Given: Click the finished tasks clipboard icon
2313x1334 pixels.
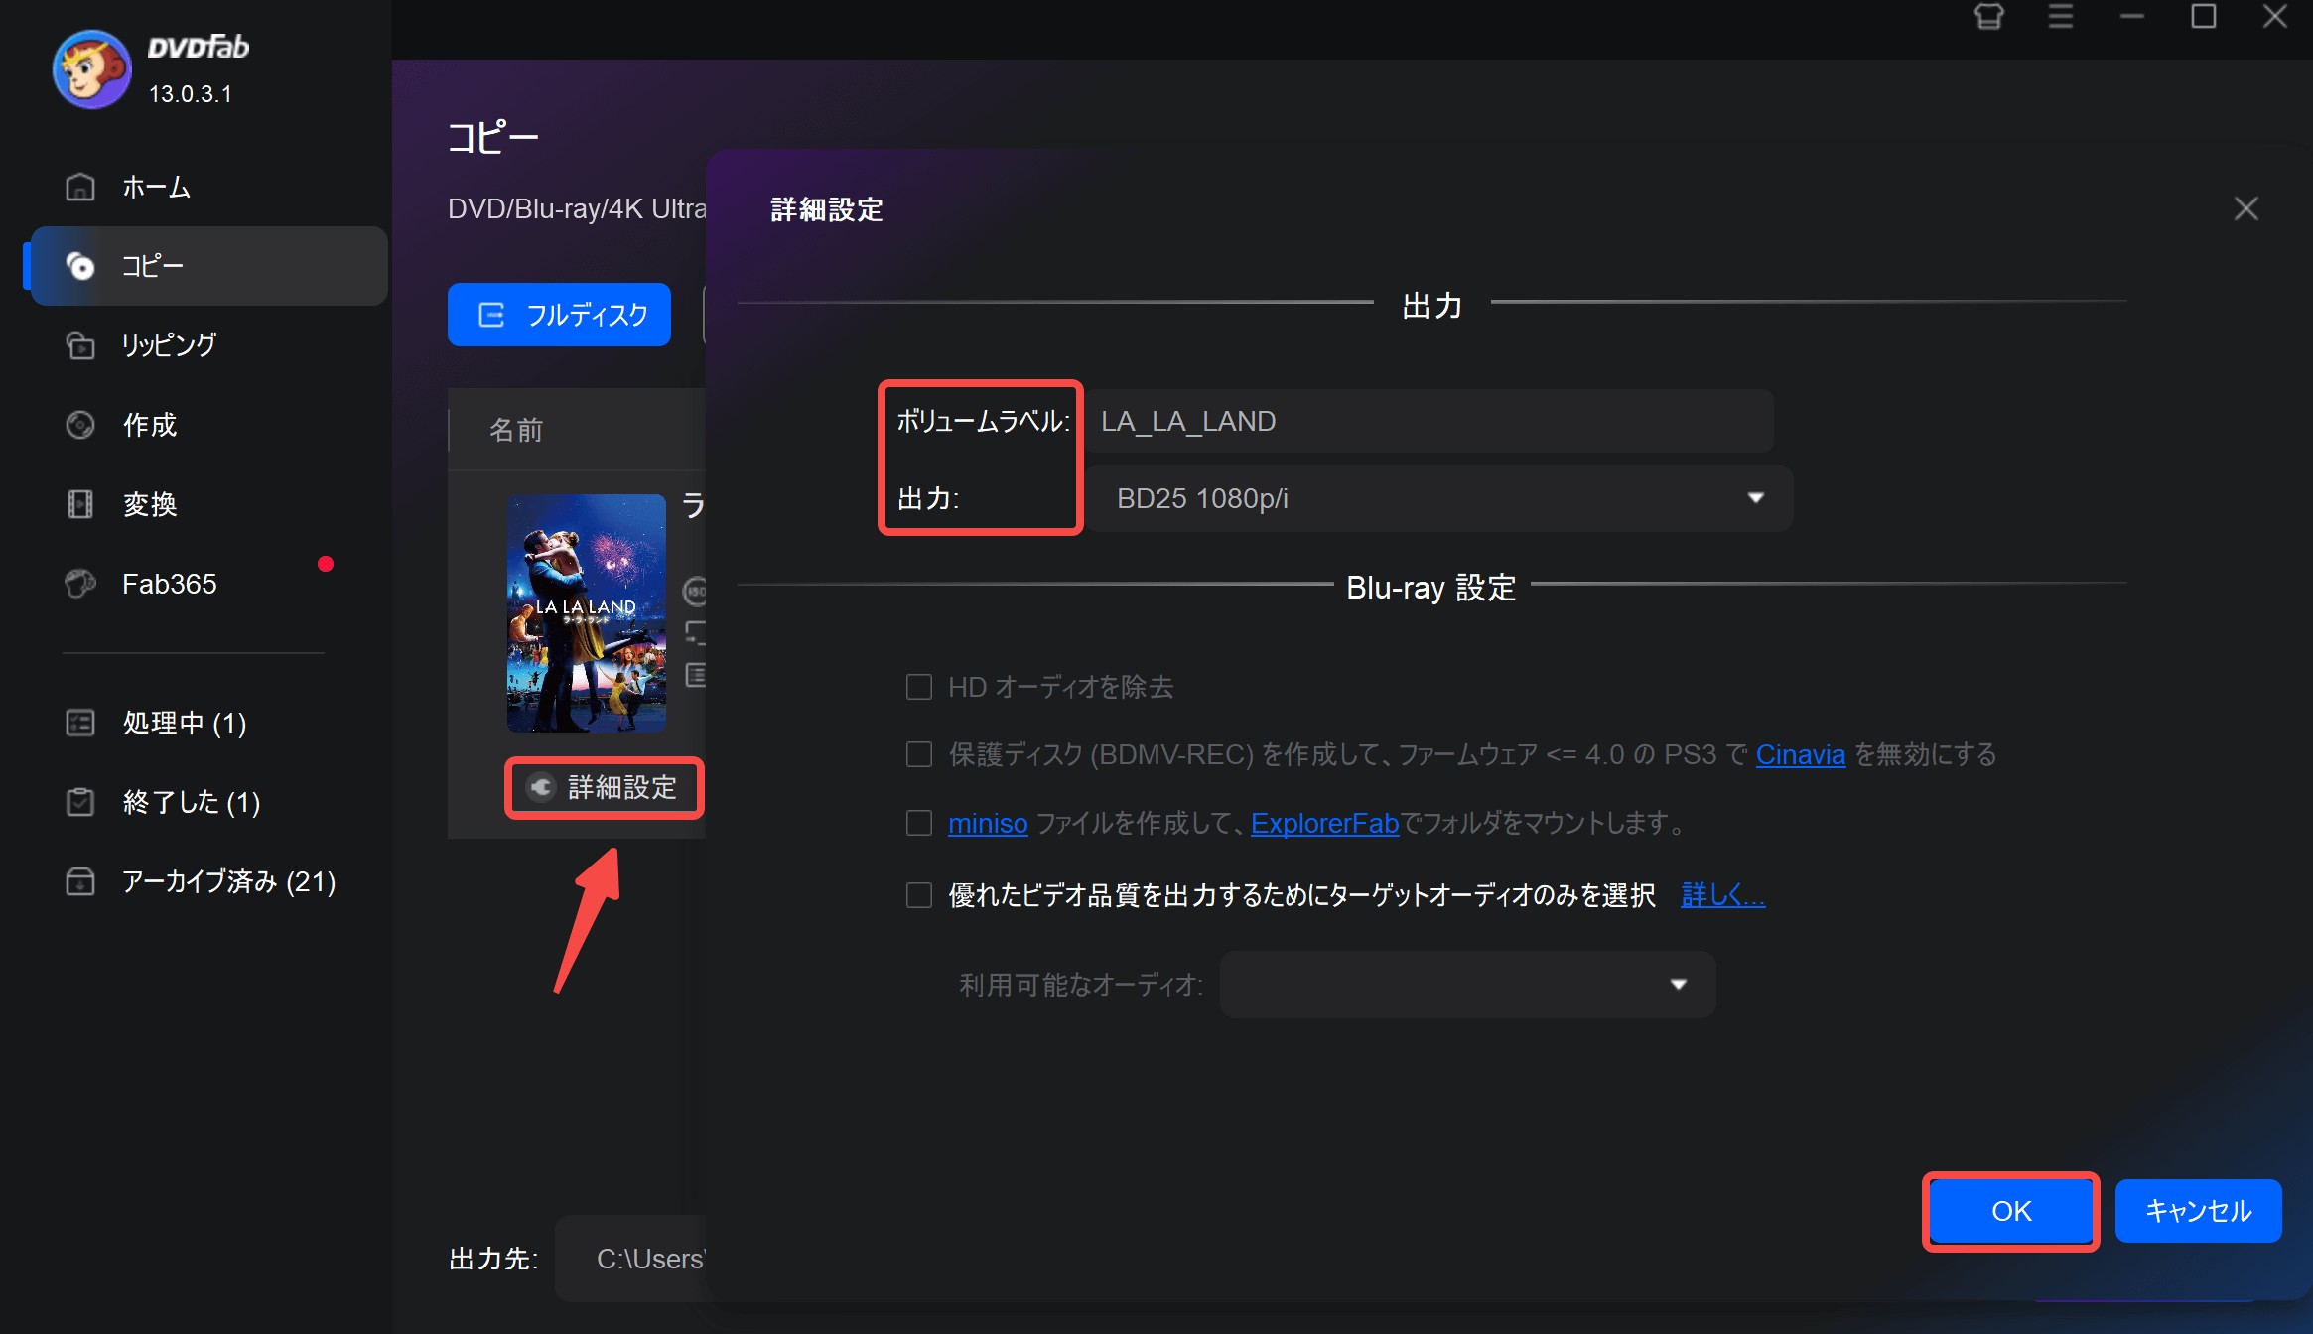Looking at the screenshot, I should [80, 802].
